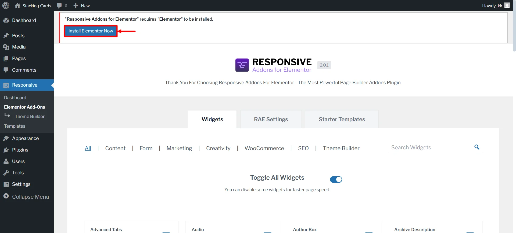
Task: Click the Posts pushpin icon
Action: tap(6, 36)
